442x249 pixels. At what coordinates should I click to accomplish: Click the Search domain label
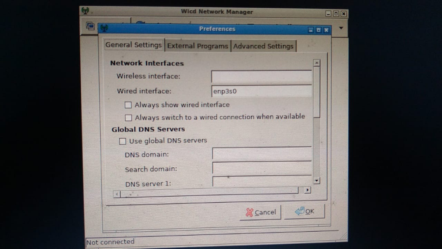(x=151, y=169)
